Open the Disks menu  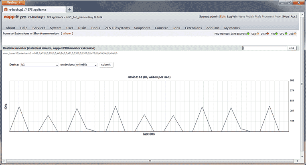tap(82, 28)
